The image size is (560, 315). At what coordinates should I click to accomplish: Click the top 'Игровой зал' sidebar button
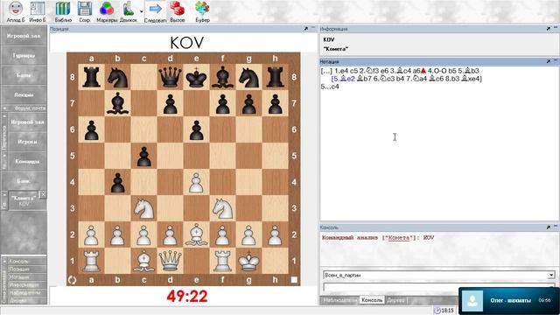click(24, 36)
